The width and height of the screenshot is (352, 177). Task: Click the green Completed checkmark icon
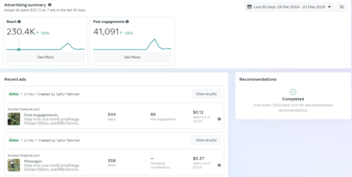293,92
